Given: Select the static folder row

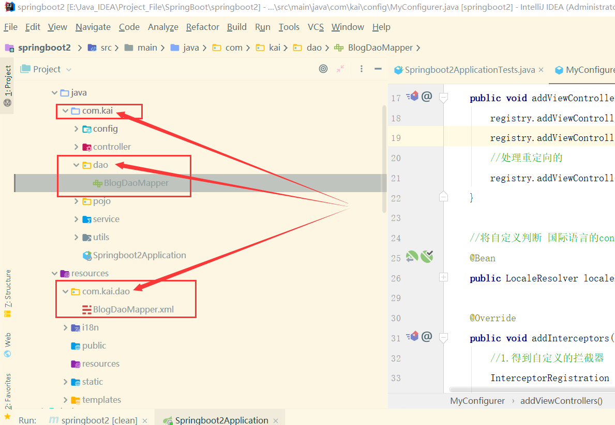Looking at the screenshot, I should coord(200,382).
